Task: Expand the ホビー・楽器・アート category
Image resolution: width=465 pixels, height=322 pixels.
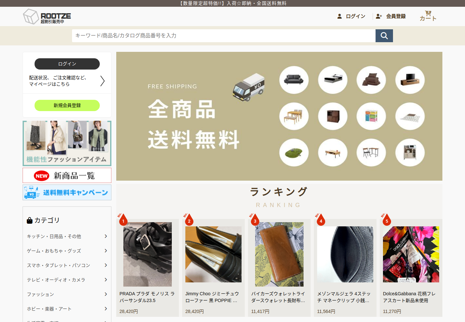Action: click(x=67, y=309)
